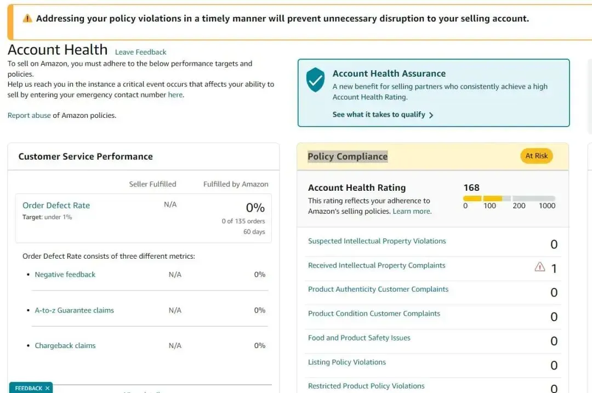Open Listing Policy Violations link
Screen dimensions: 592x393
coord(346,362)
